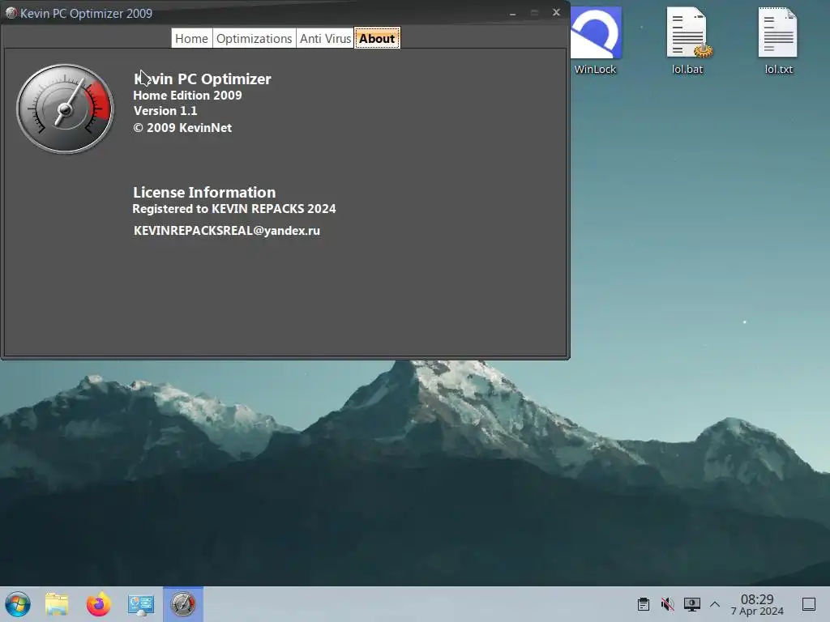
Task: Open the clipboard tray icon
Action: 644,604
